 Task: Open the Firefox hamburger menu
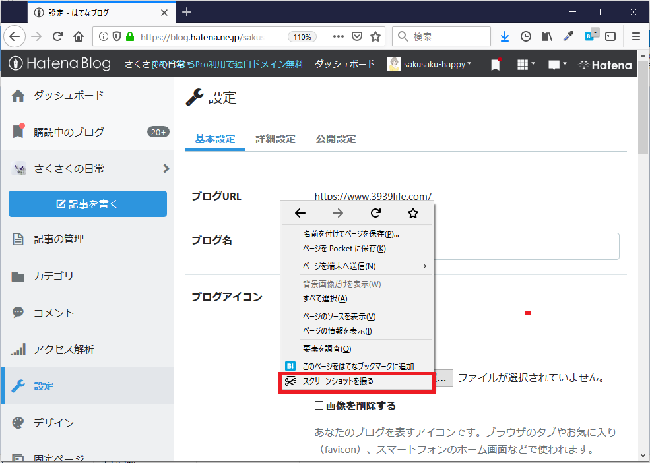[x=635, y=36]
